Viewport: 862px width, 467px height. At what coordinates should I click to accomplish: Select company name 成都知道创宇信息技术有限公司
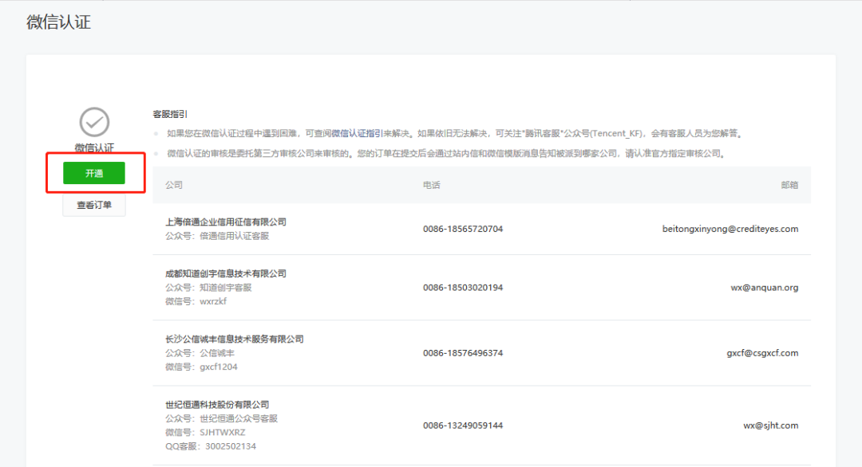(226, 273)
